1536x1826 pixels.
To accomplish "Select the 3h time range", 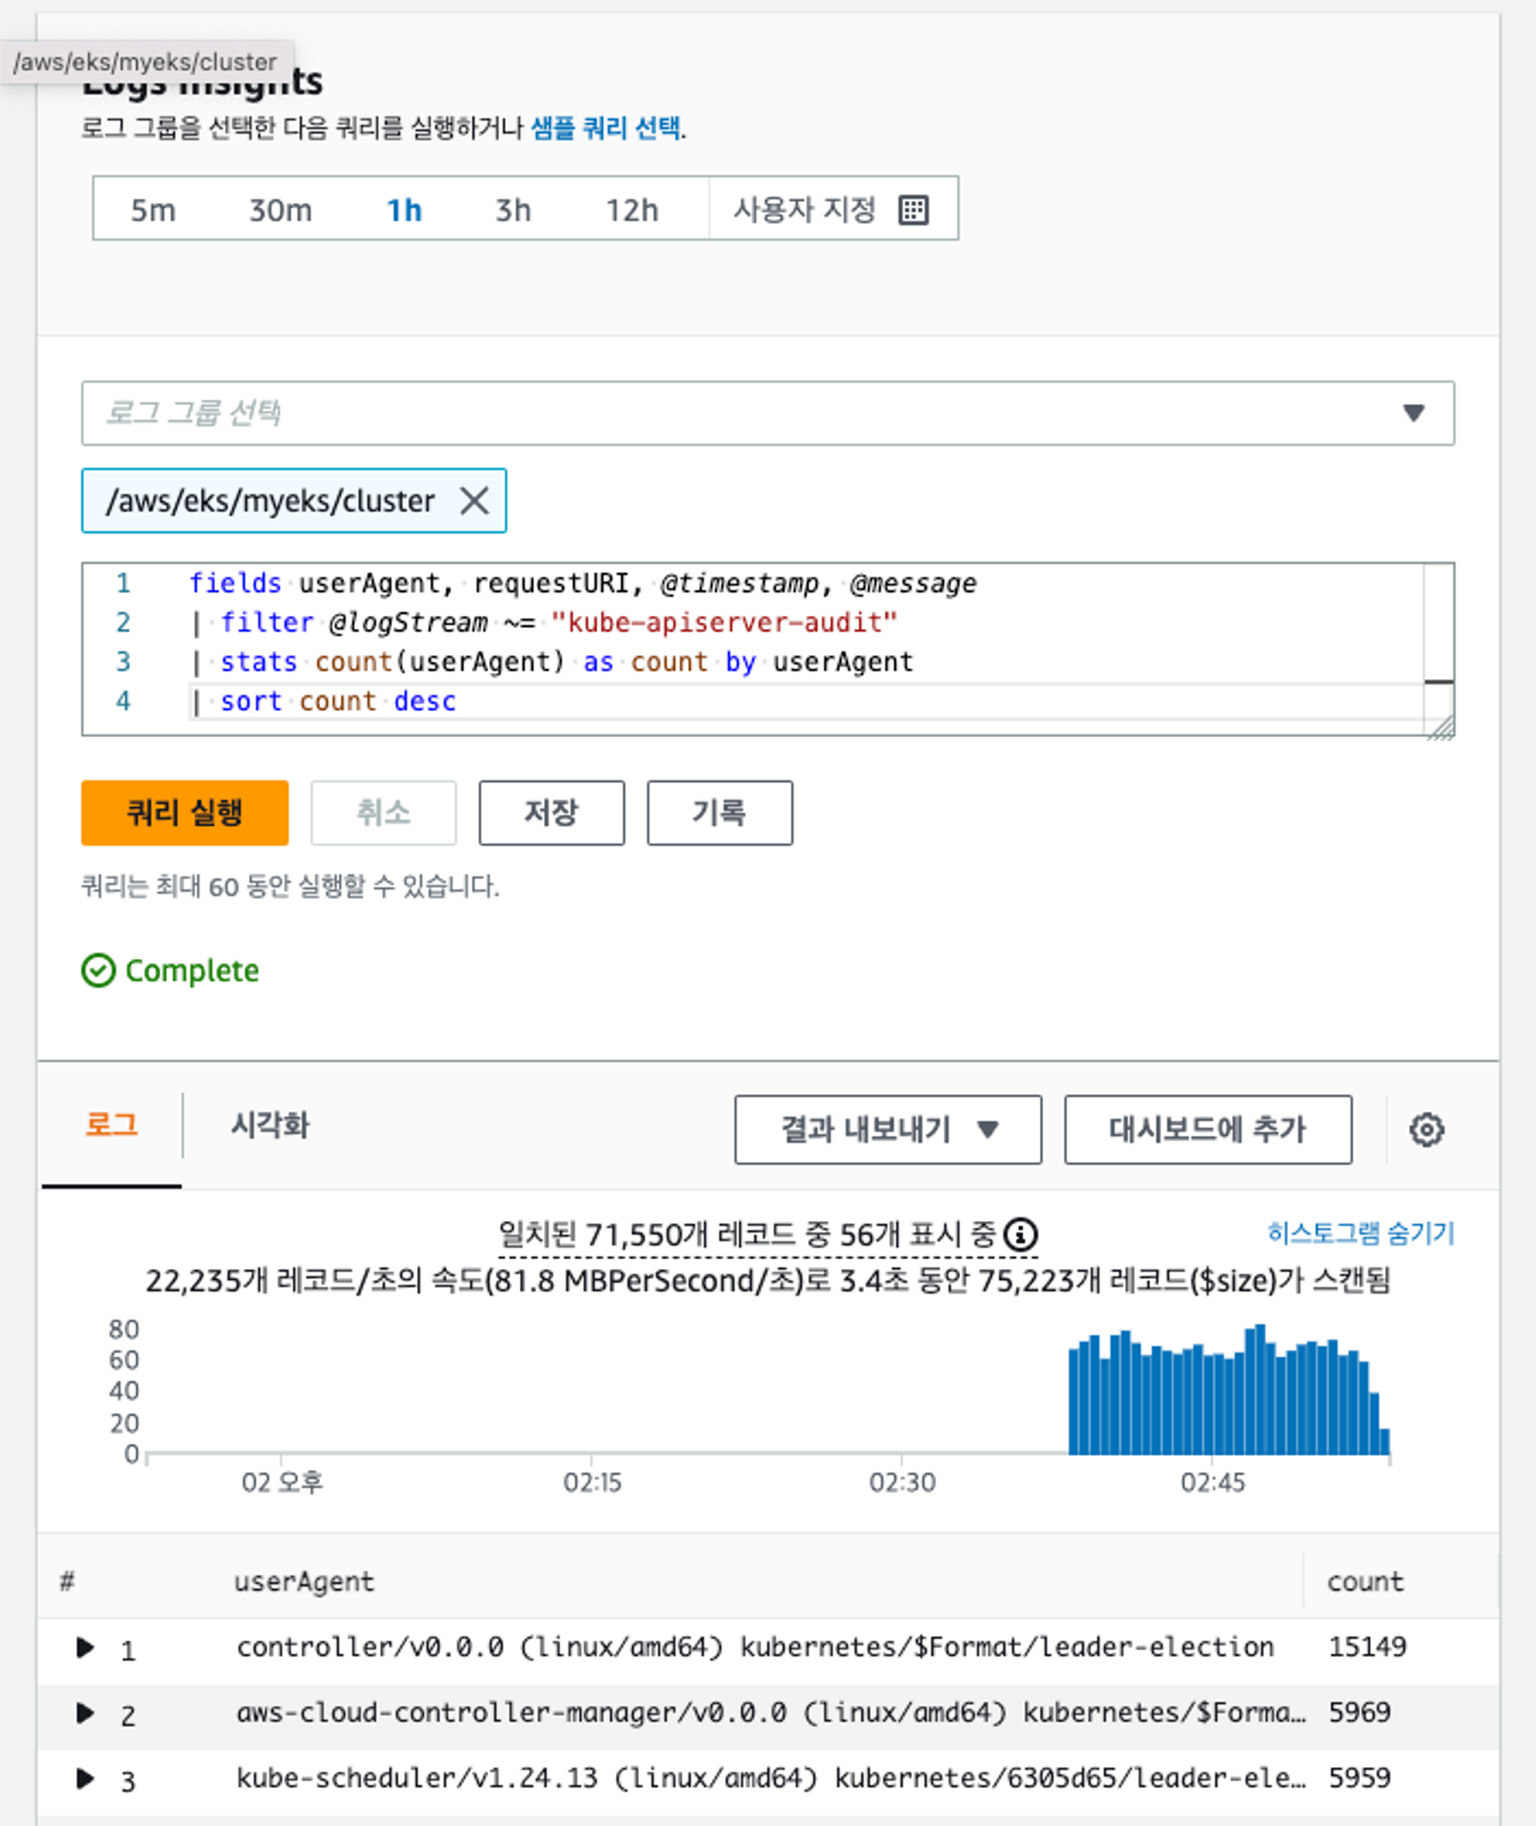I will click(513, 209).
